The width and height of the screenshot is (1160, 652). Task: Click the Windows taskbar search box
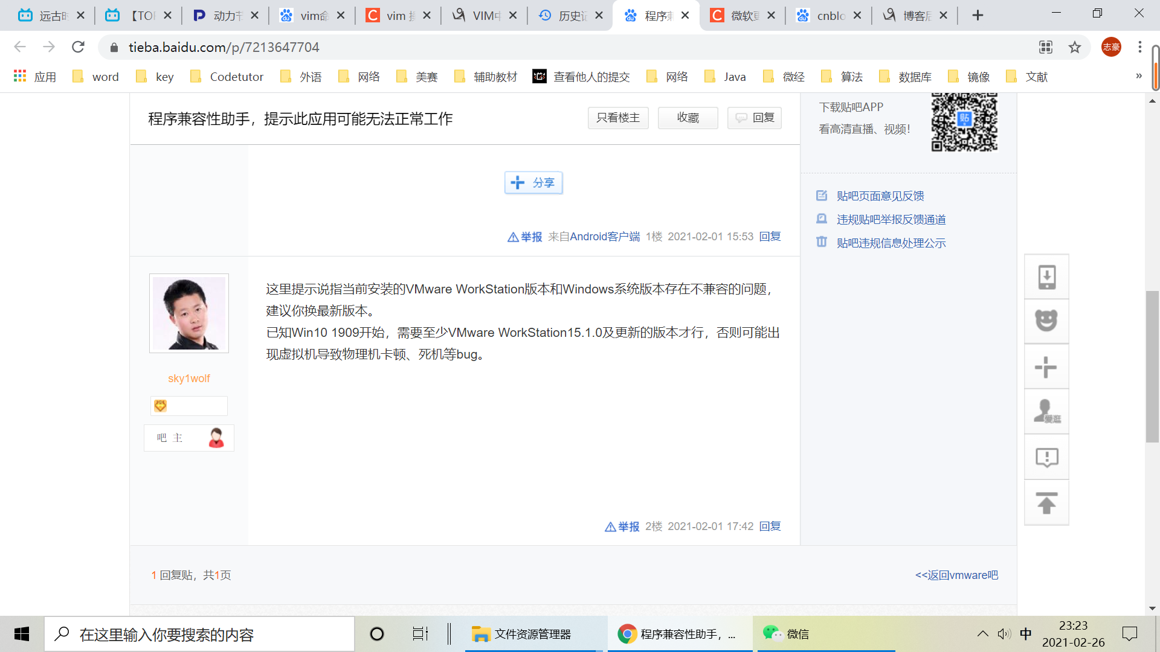(x=199, y=634)
